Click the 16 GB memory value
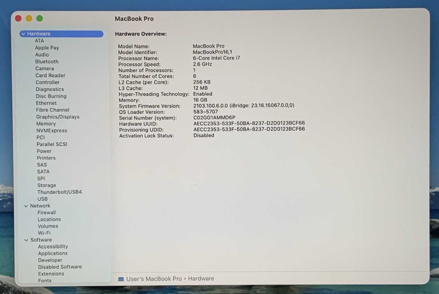 click(200, 100)
